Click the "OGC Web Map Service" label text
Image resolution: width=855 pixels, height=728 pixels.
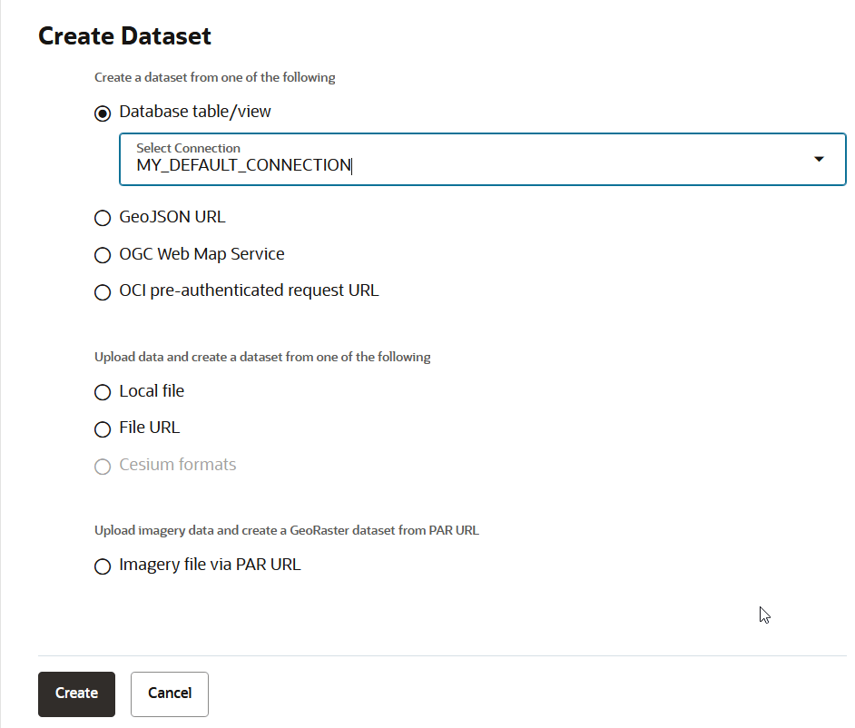tap(201, 254)
